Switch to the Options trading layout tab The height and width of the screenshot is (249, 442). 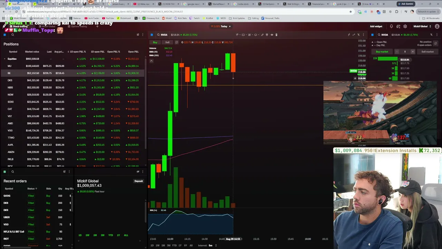(x=77, y=26)
